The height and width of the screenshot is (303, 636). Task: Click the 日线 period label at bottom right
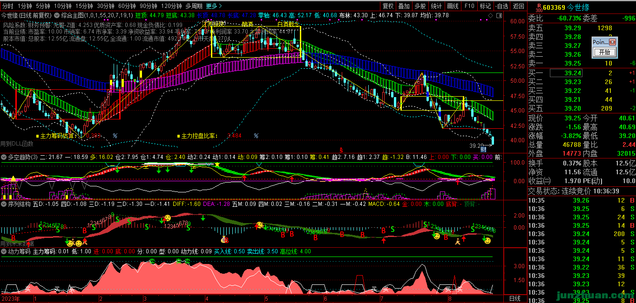point(514,298)
